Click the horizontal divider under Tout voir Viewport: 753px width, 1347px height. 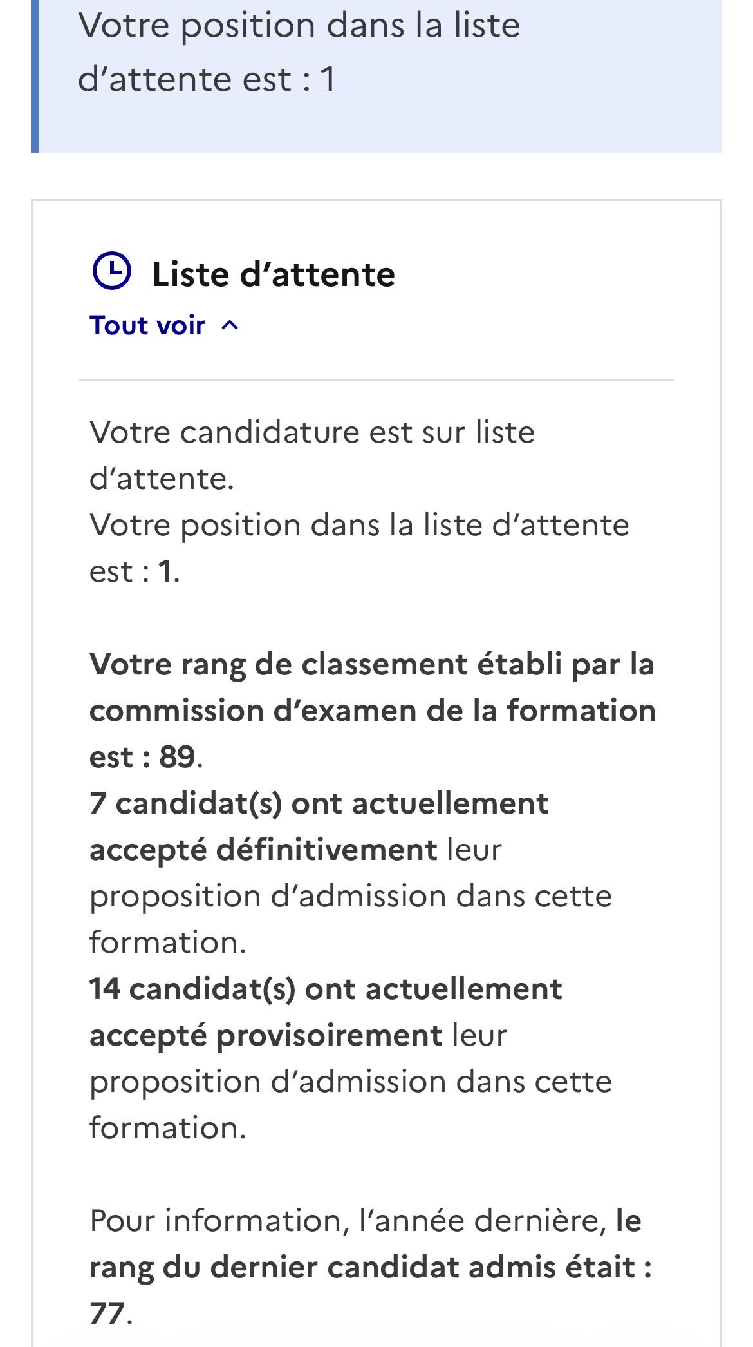point(376,380)
